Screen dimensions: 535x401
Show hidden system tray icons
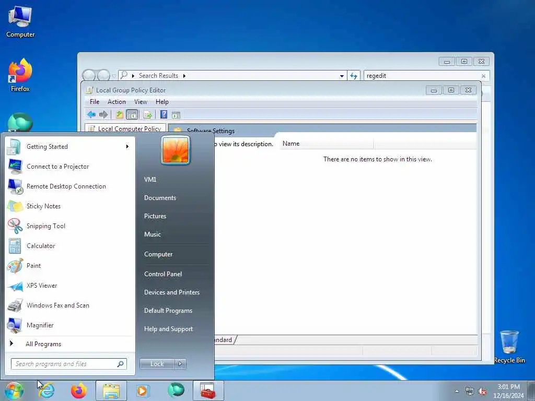[x=457, y=391]
